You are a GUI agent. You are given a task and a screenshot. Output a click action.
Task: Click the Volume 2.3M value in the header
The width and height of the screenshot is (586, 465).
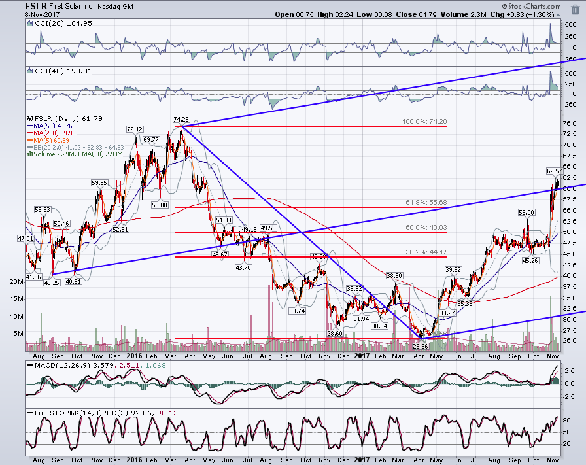click(464, 14)
